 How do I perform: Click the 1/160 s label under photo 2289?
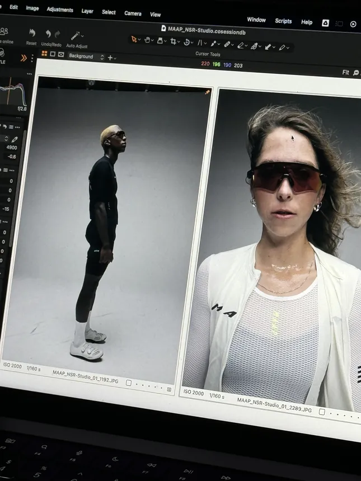coord(217,396)
